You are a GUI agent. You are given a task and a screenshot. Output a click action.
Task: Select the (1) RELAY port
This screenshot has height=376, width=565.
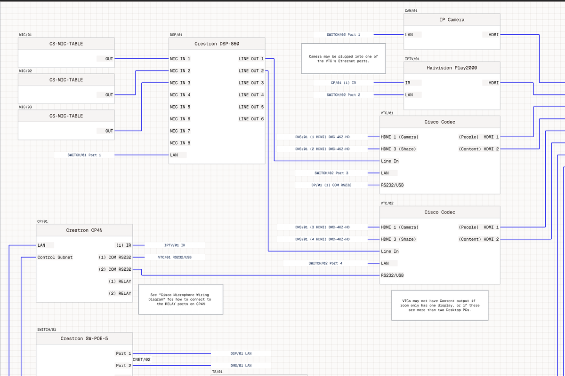(x=120, y=282)
